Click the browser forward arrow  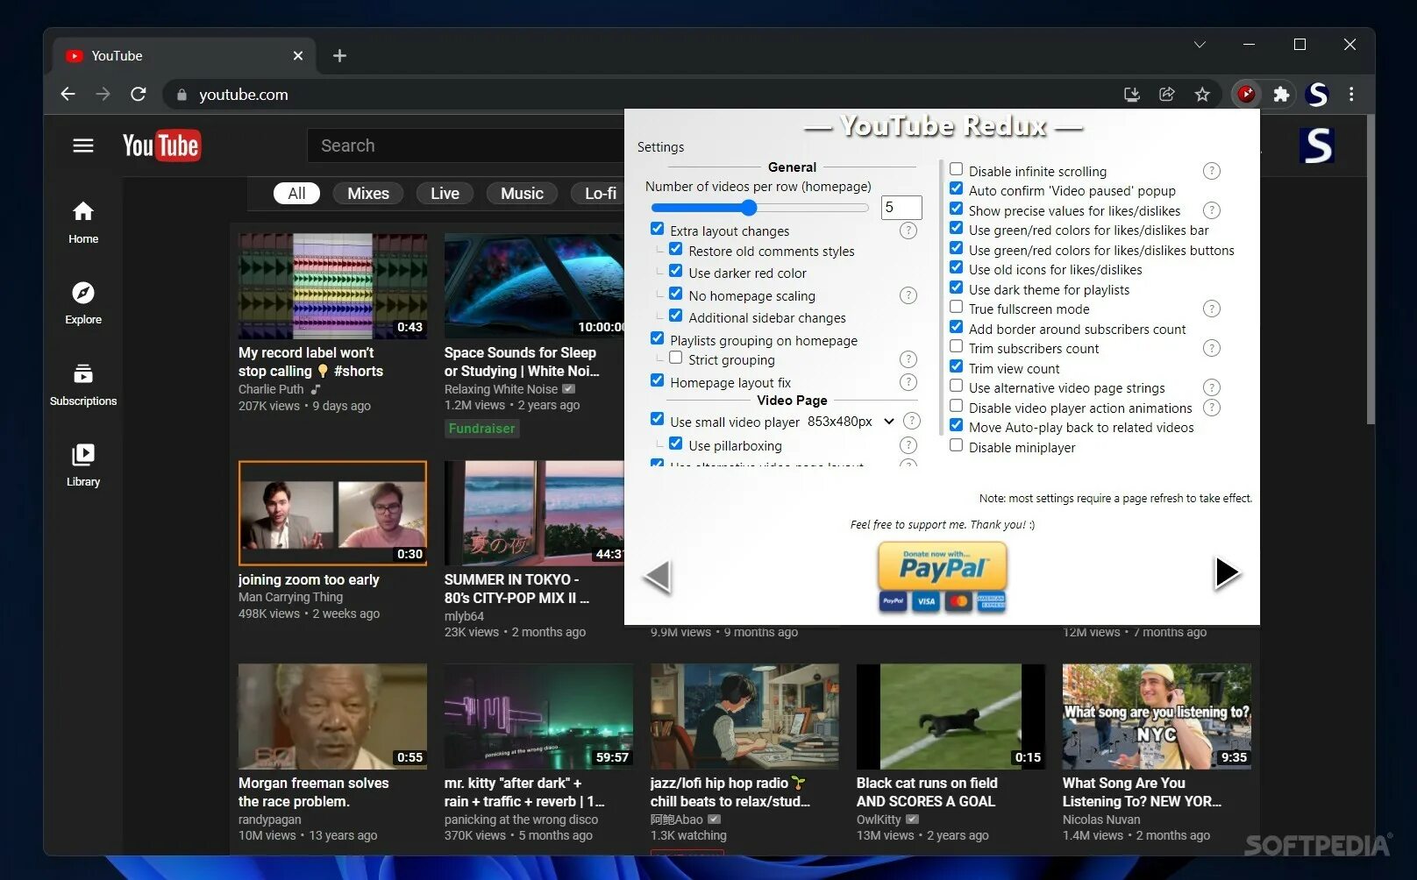tap(103, 94)
